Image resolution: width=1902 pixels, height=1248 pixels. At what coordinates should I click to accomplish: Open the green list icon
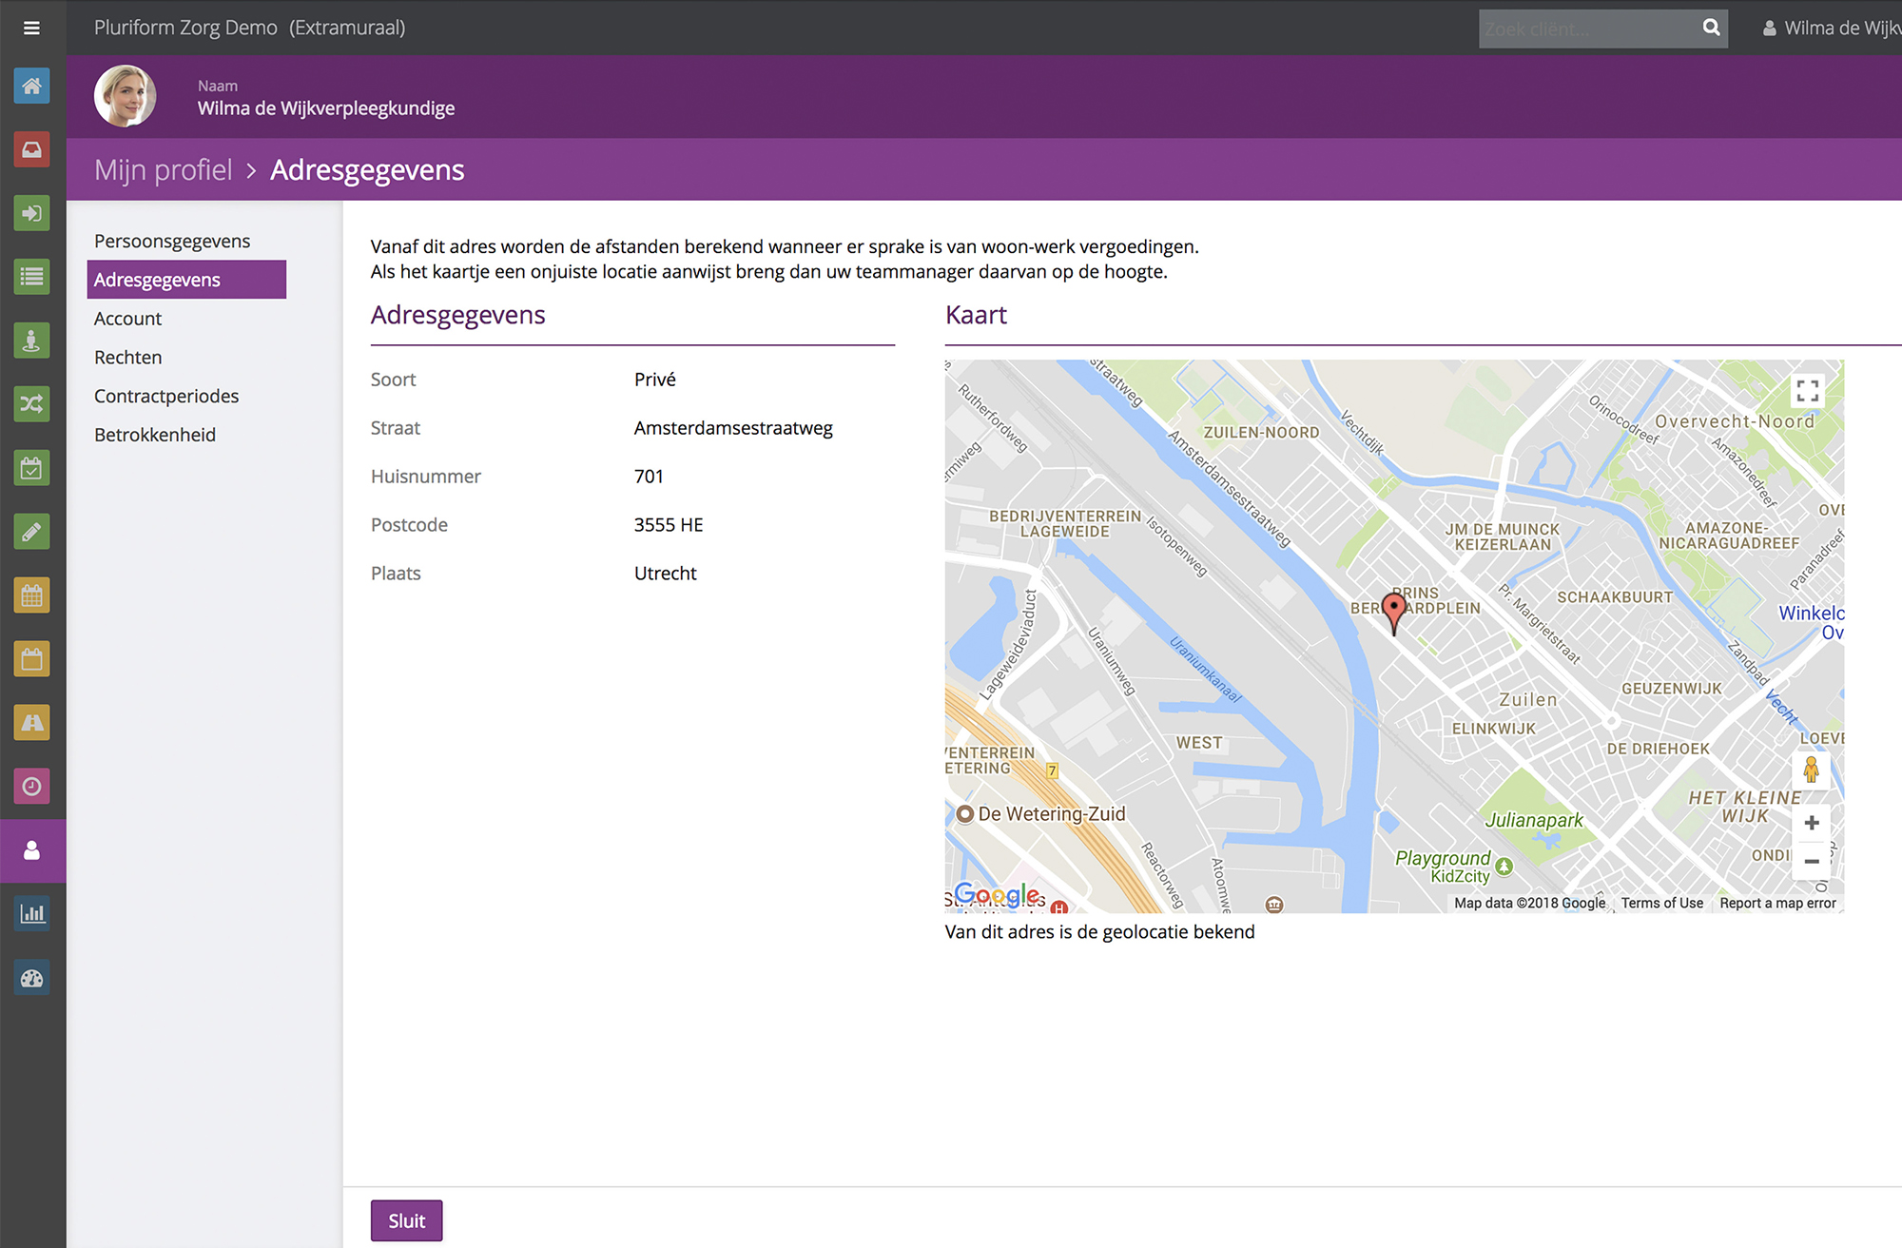tap(31, 277)
